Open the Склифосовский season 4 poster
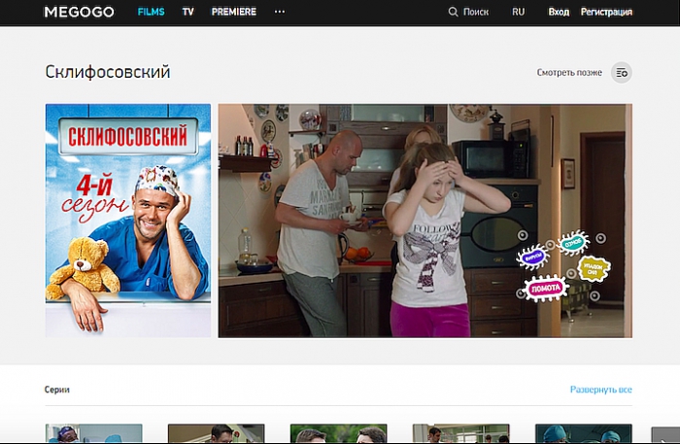Image resolution: width=680 pixels, height=444 pixels. click(x=128, y=221)
